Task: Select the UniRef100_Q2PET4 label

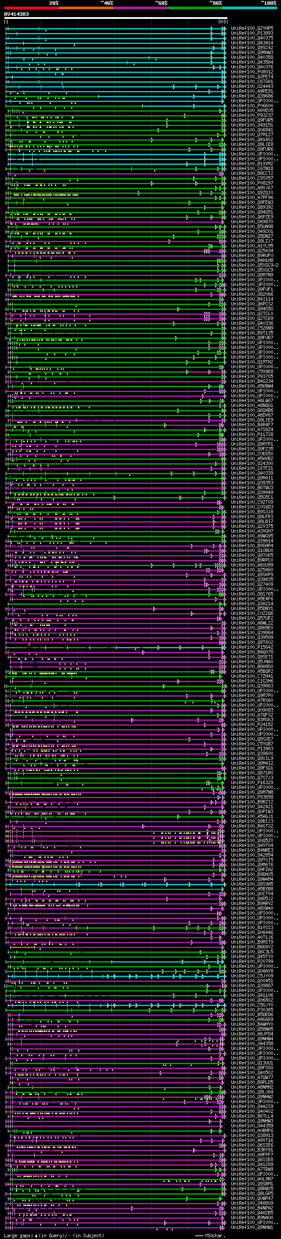Action: point(252,76)
